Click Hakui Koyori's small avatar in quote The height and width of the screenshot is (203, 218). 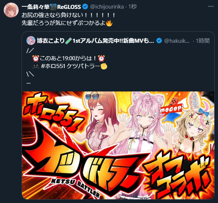coord(31,41)
